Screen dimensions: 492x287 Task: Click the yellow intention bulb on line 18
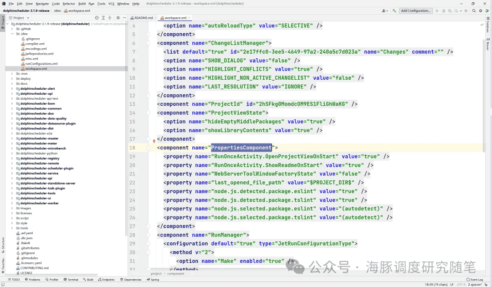pyautogui.click(x=154, y=142)
